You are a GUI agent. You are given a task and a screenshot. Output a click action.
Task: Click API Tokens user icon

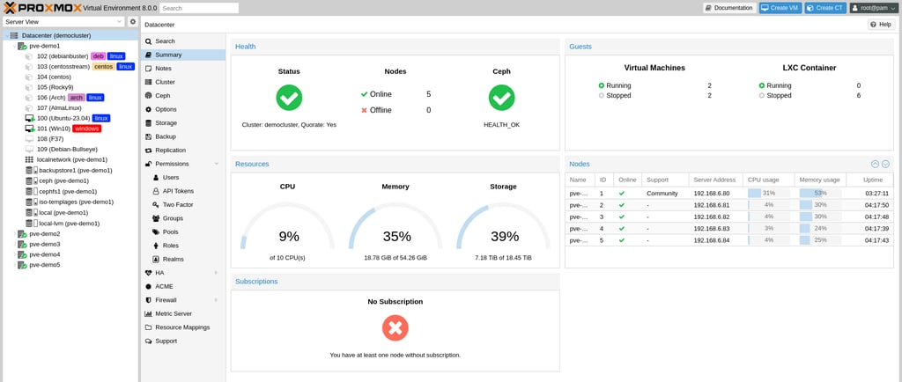click(x=156, y=191)
